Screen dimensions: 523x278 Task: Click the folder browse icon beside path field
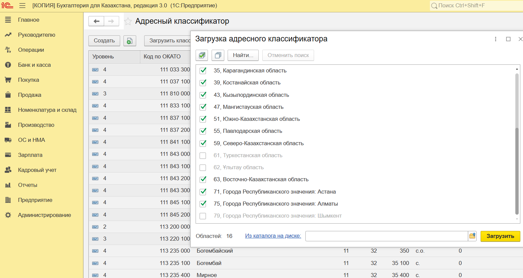(472, 236)
